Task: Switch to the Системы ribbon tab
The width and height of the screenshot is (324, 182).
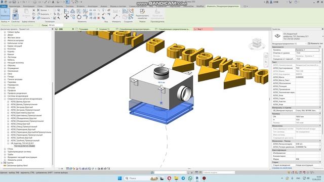Action: [70, 6]
